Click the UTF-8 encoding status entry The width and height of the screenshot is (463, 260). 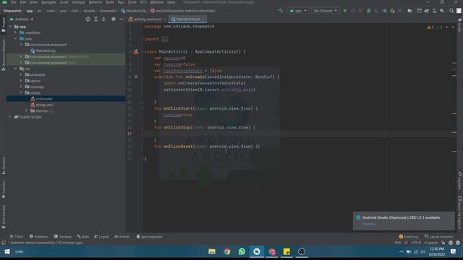coord(416,243)
